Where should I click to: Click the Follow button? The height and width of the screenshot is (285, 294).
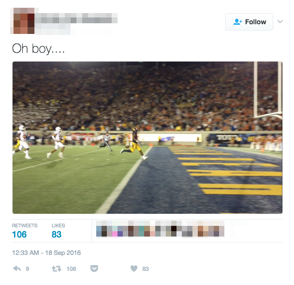coord(249,22)
